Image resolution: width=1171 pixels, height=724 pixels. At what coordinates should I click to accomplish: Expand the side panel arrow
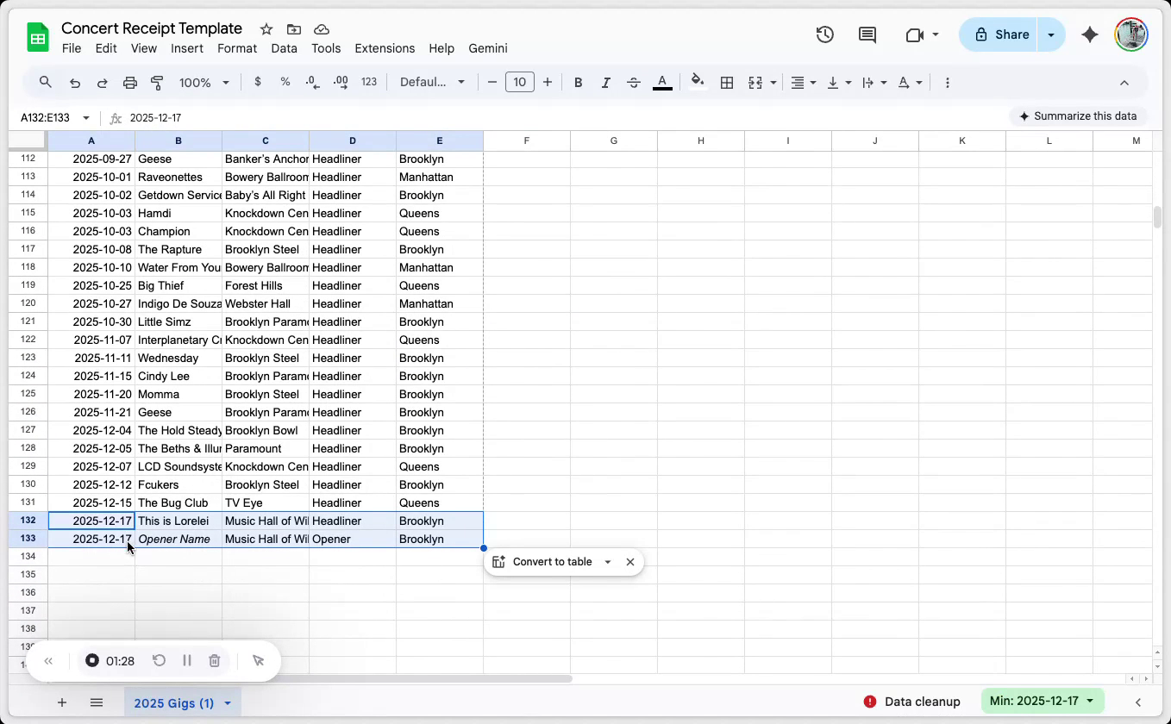point(1138,702)
